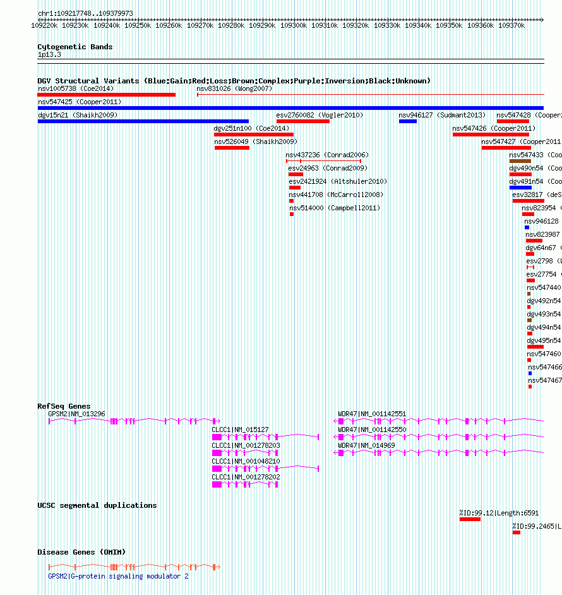This screenshot has width=562, height=595.
Task: Click the 109350k ruler tick label
Action: 449,25
